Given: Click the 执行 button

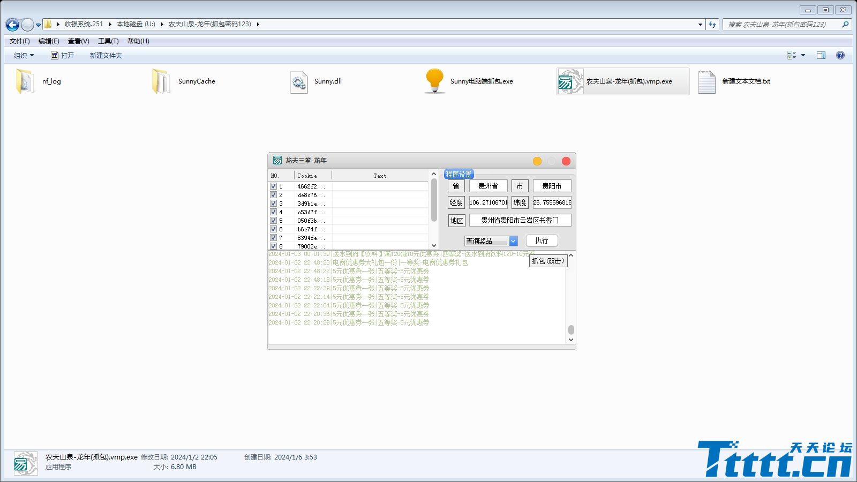Looking at the screenshot, I should tap(542, 240).
